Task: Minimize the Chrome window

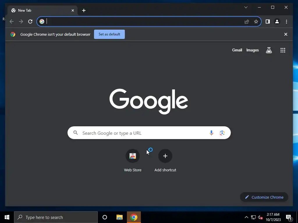Action: click(259, 7)
